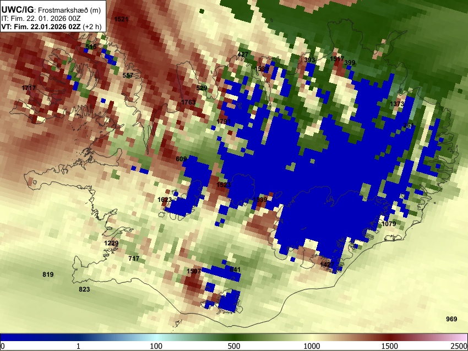Click the map value 399
This screenshot has height=351, width=468.
pos(350,63)
